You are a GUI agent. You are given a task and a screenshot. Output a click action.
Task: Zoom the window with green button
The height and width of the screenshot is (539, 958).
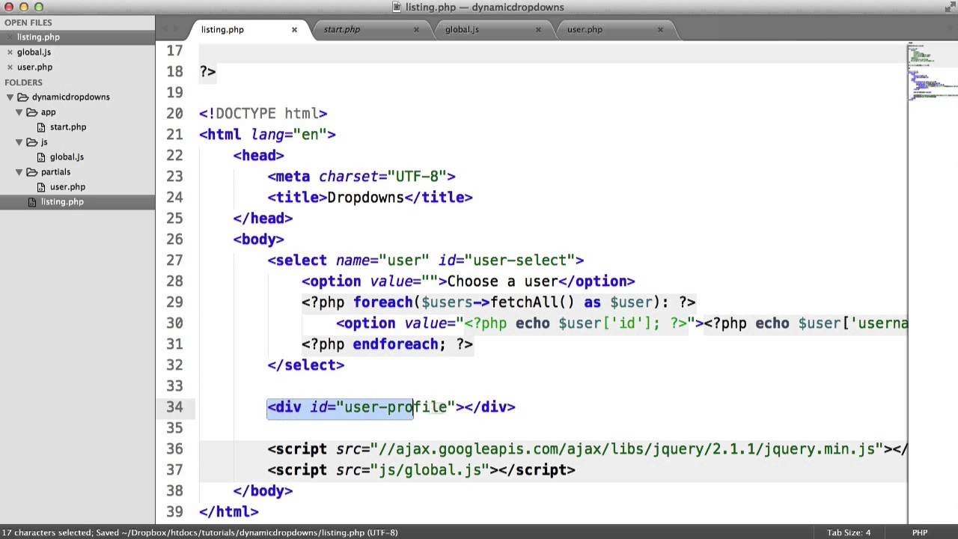(39, 7)
